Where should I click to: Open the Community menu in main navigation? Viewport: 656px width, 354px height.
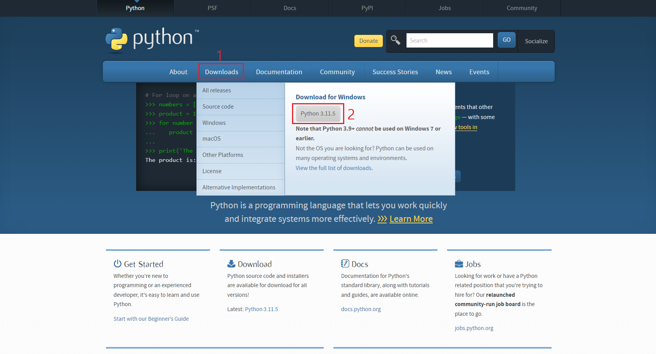[x=337, y=72]
